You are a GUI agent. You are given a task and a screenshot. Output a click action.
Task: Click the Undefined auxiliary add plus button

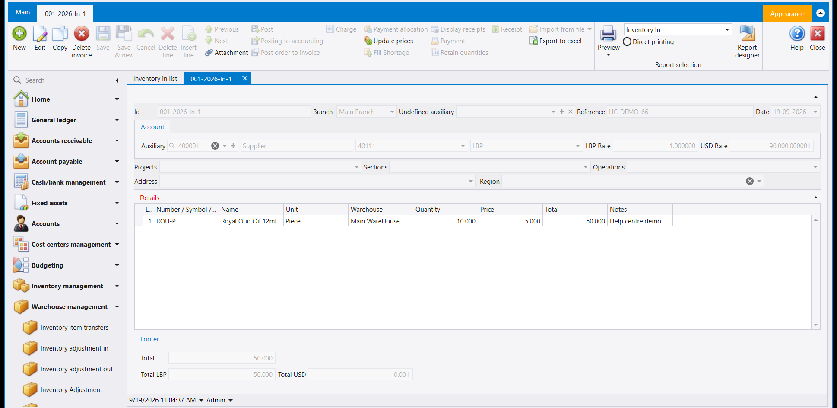562,112
